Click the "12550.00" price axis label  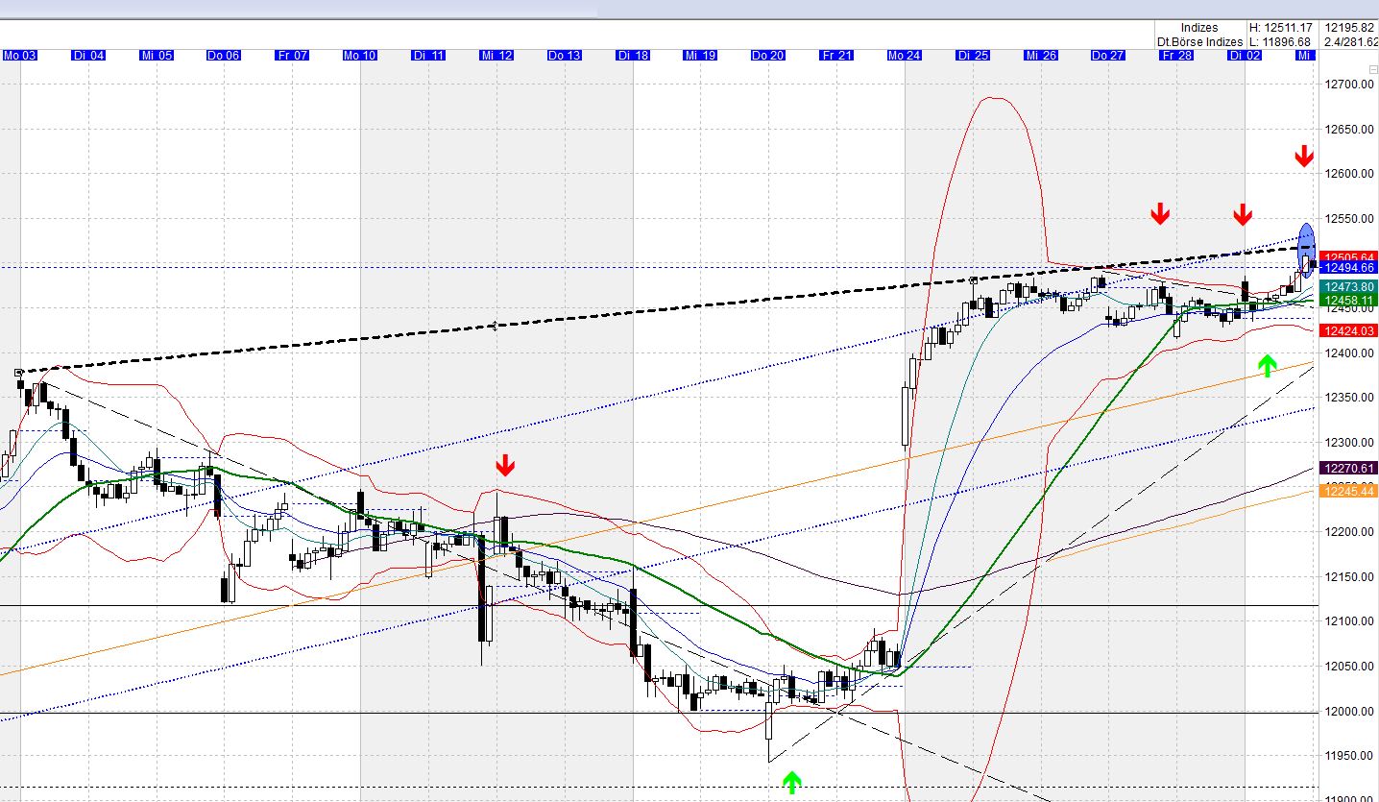coord(1349,219)
